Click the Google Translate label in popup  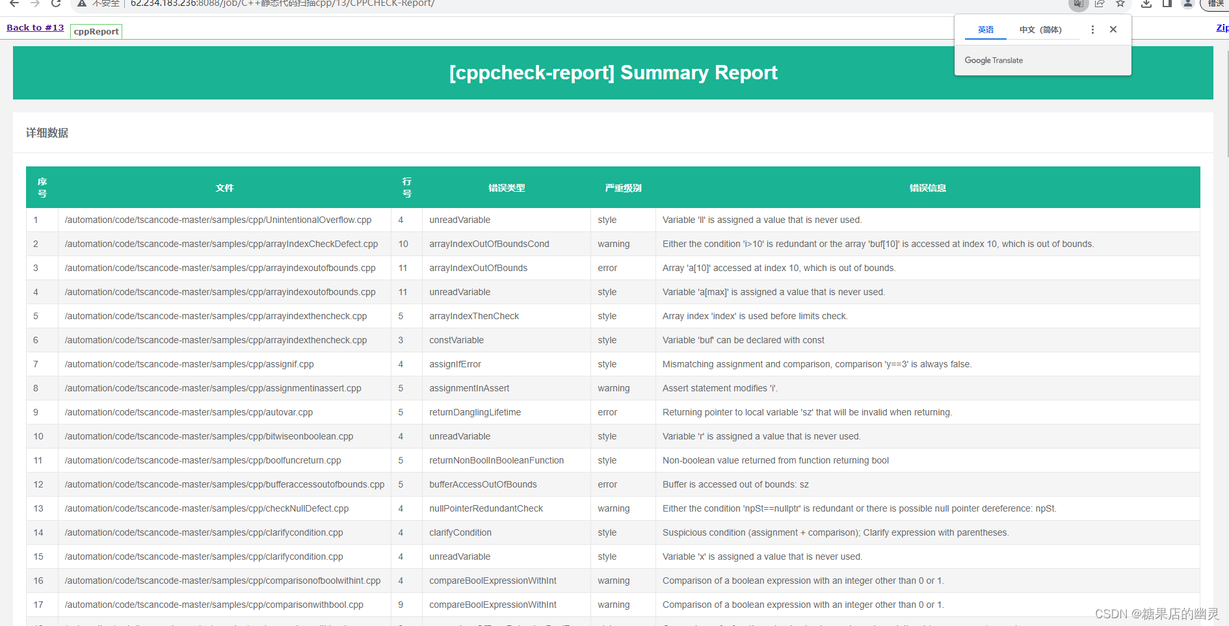(994, 60)
